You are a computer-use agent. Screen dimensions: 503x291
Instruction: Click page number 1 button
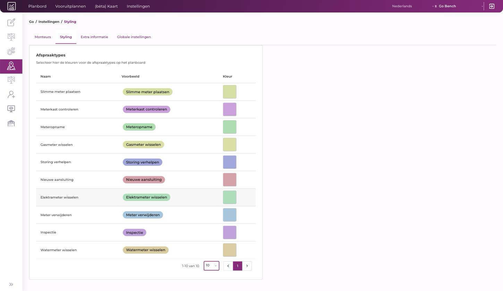point(237,266)
